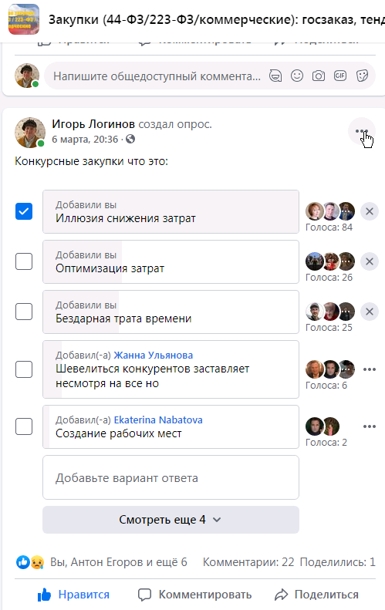Click the 'Добавьте вариант ответа' field
385x610 pixels.
(x=171, y=477)
